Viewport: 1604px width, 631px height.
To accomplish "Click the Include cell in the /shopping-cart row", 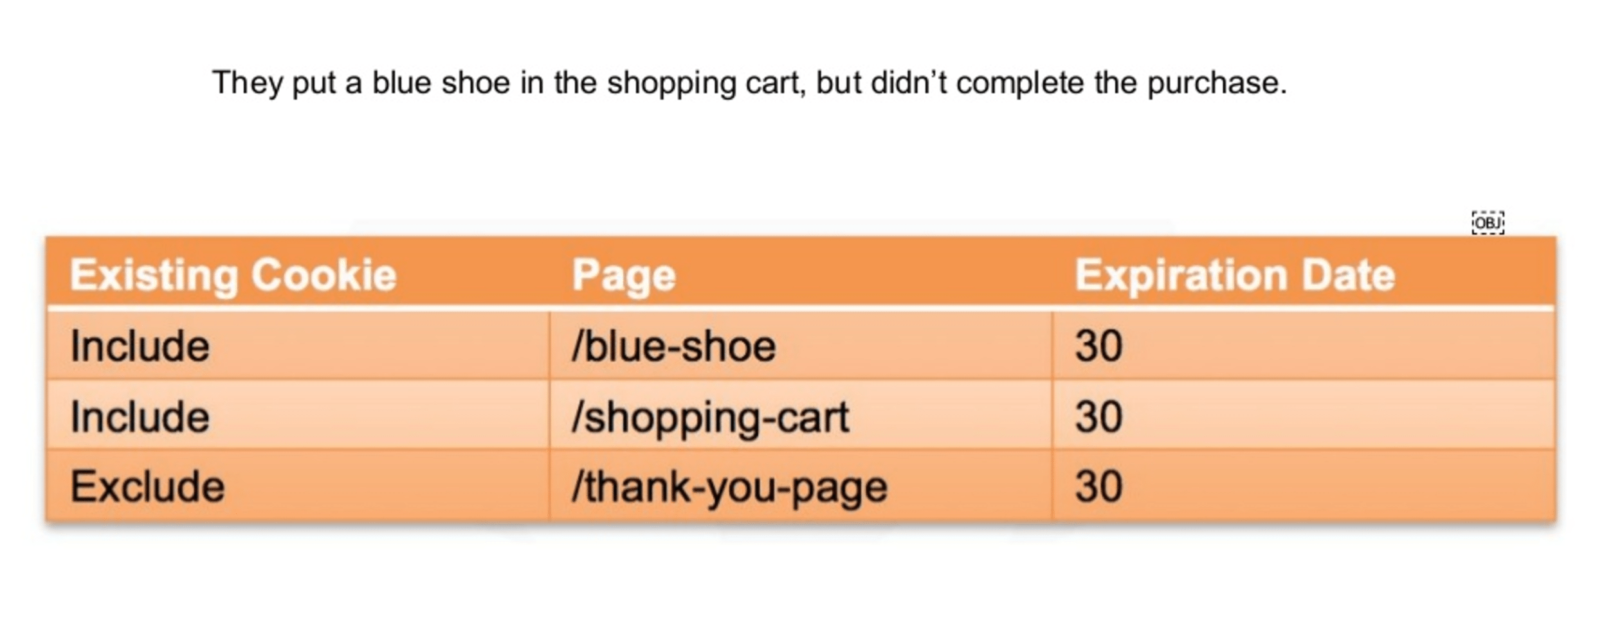I will pyautogui.click(x=140, y=417).
